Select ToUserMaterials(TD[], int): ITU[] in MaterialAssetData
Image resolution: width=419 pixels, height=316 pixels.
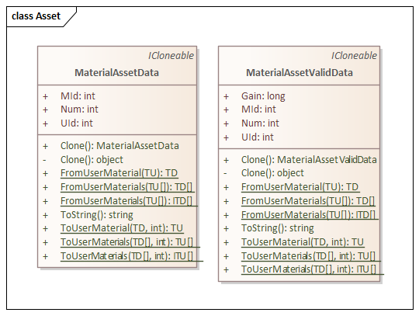point(126,256)
